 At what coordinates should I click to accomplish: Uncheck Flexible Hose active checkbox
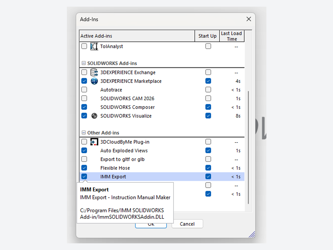pos(84,168)
